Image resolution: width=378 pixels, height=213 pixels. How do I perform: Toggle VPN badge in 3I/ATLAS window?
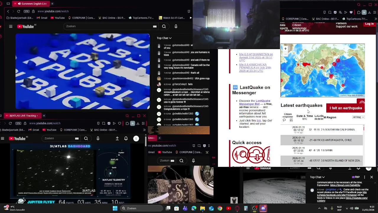point(18,123)
